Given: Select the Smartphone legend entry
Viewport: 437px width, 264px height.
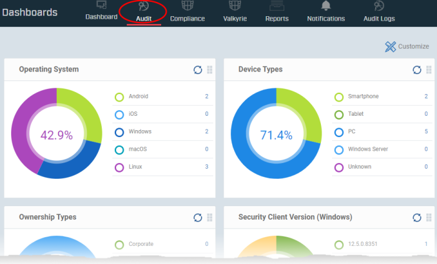Looking at the screenshot, I should (x=382, y=97).
